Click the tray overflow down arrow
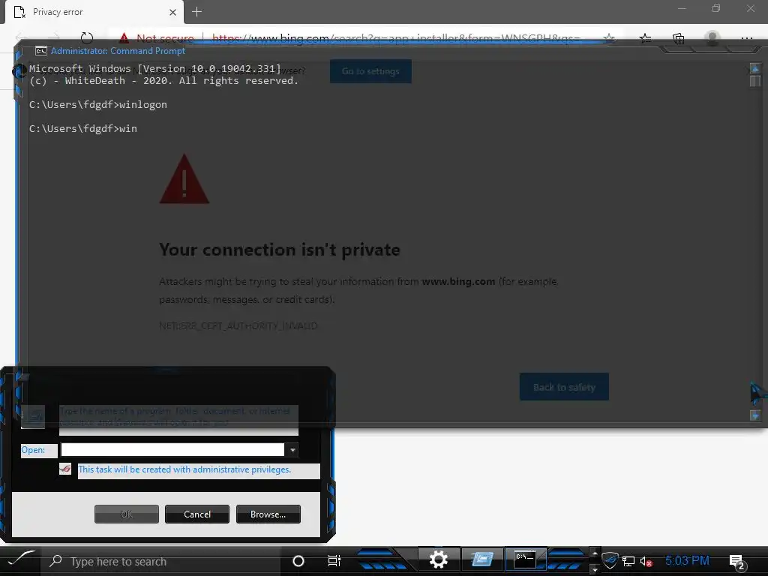Viewport: 768px width, 576px height. [x=595, y=570]
